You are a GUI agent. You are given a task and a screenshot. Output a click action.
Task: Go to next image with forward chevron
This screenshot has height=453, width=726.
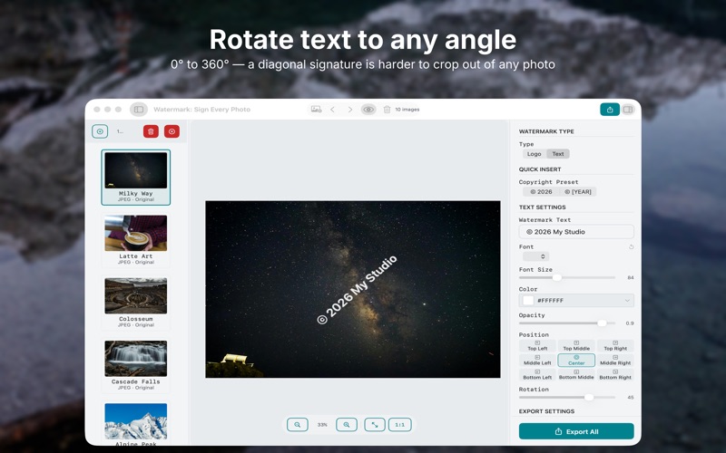pos(350,110)
